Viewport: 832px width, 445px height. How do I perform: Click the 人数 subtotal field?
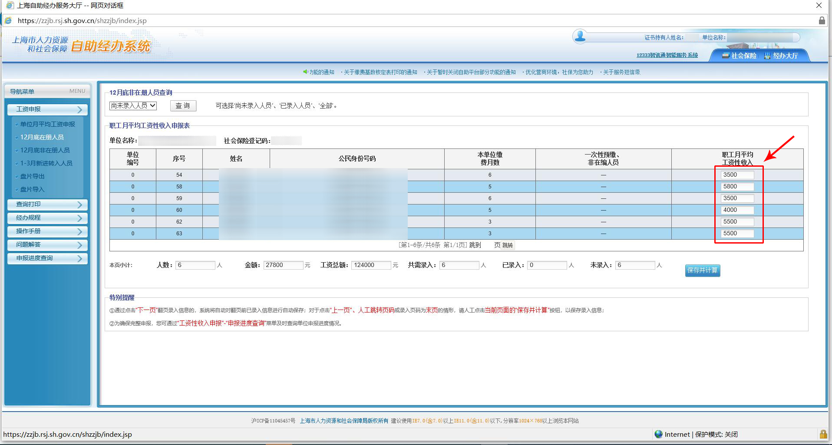pos(195,265)
